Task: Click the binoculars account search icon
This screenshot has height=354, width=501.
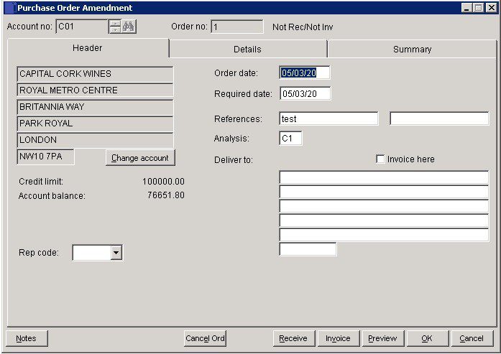Action: pyautogui.click(x=129, y=27)
